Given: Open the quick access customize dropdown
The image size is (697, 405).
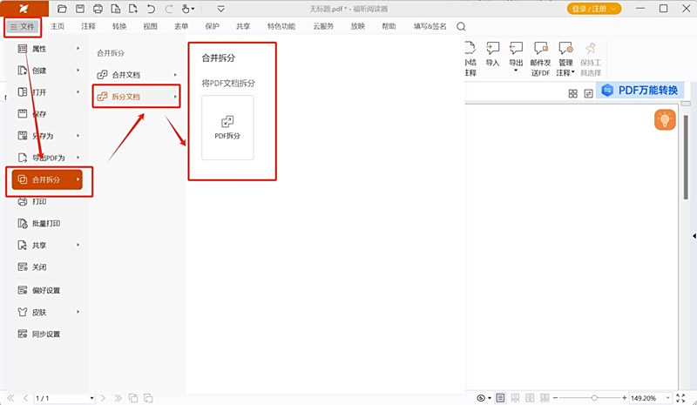Looking at the screenshot, I should click(x=221, y=9).
